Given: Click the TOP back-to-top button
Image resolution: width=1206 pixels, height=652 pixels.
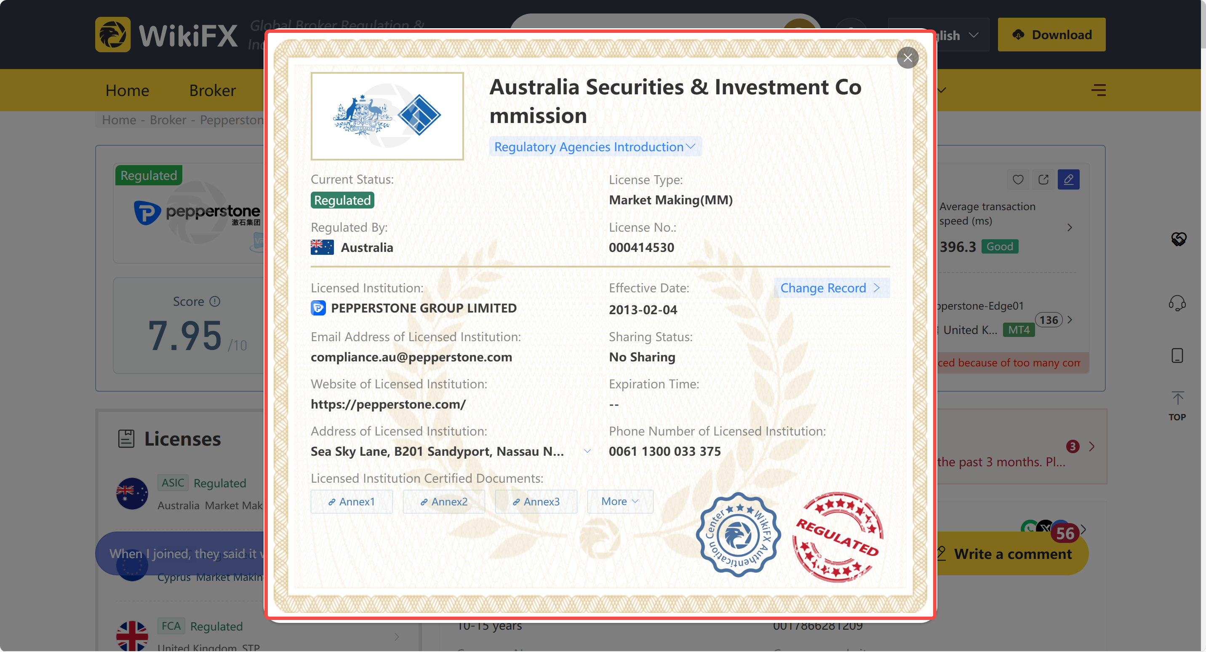Looking at the screenshot, I should coord(1177,406).
